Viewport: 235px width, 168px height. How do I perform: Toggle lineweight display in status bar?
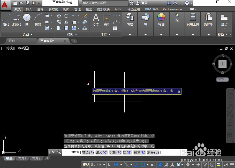pos(153,165)
